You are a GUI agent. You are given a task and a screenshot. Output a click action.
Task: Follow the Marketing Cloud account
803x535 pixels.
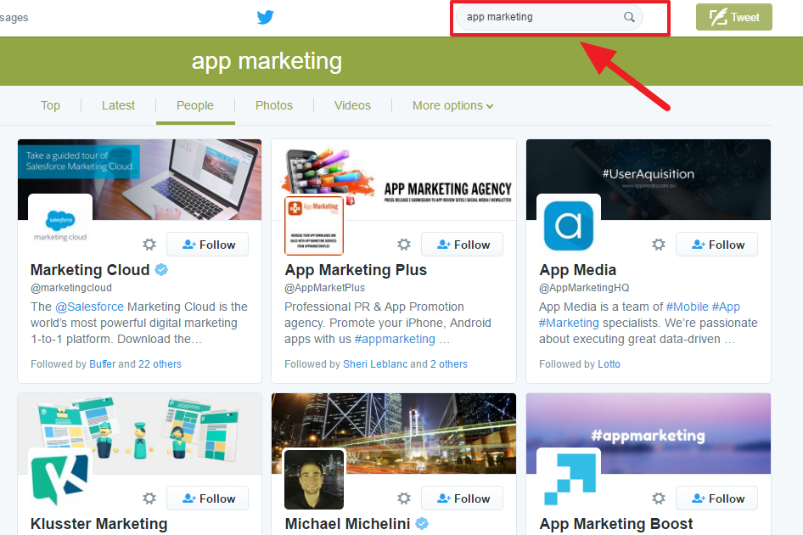[x=207, y=245]
